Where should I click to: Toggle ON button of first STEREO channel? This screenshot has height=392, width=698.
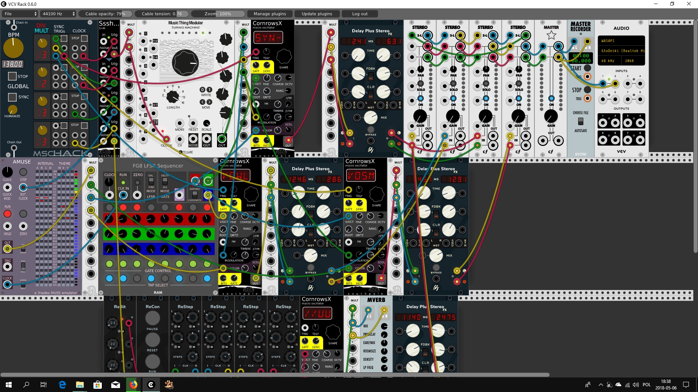click(421, 99)
